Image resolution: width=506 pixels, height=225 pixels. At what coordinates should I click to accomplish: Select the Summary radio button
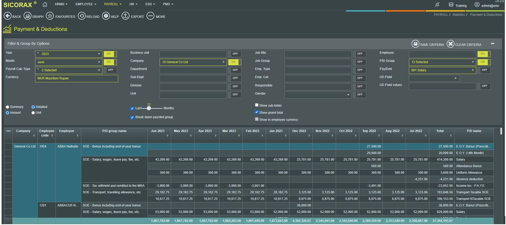(x=7, y=107)
